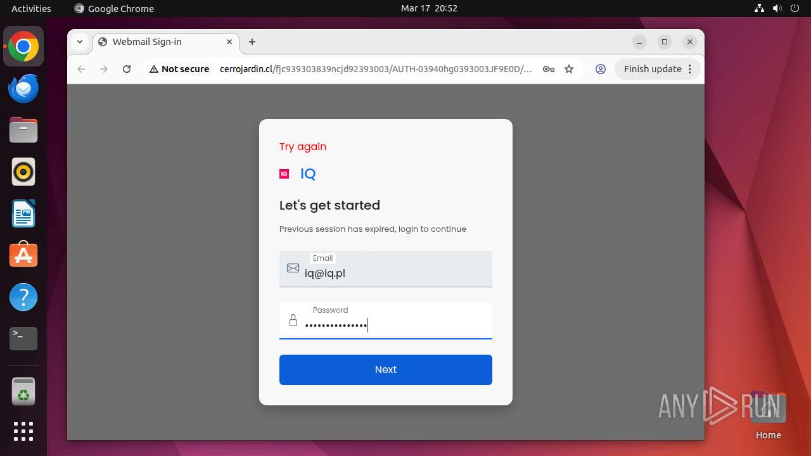Click volume icon in top bar
811x456 pixels.
tap(777, 8)
